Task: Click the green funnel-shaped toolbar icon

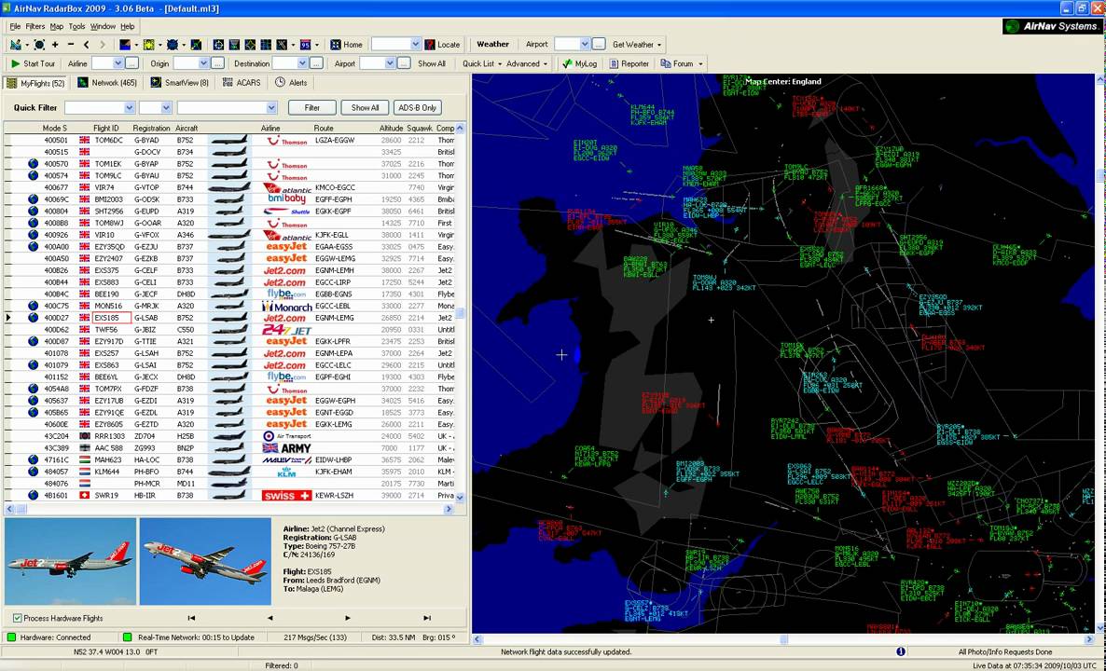Action: (235, 45)
